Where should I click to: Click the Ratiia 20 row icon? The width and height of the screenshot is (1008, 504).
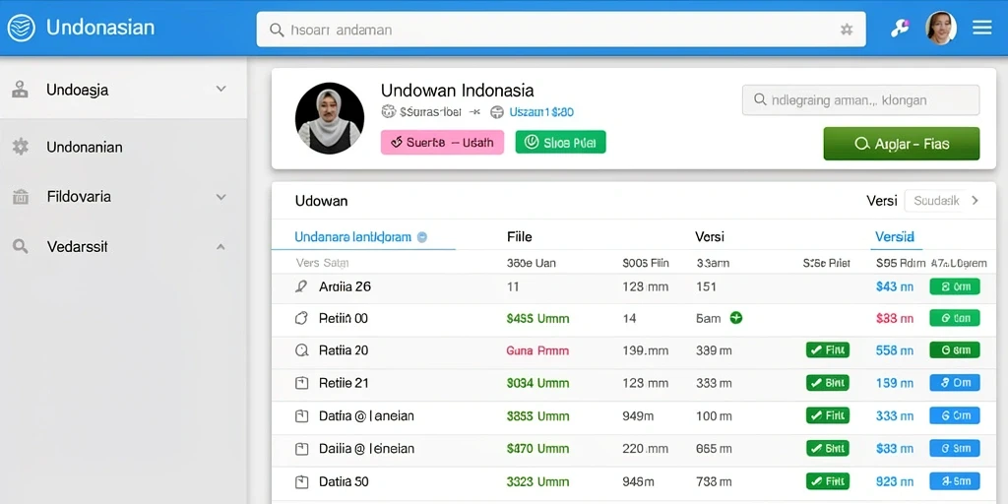(x=301, y=350)
